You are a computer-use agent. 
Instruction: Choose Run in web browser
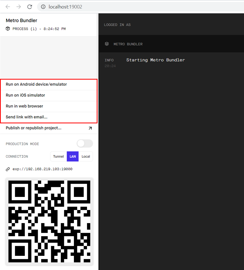49,106
